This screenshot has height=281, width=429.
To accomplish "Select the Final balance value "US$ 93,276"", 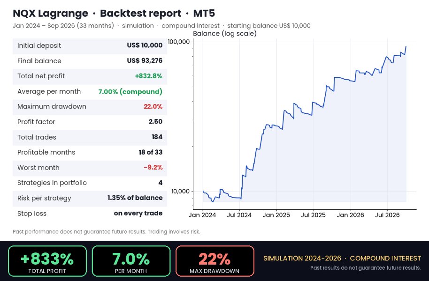I will pyautogui.click(x=145, y=60).
